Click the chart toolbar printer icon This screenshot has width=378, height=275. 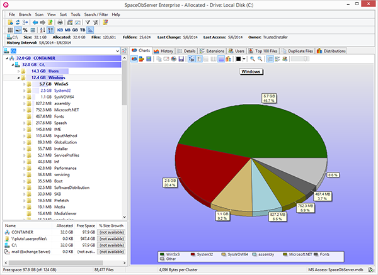(x=174, y=59)
